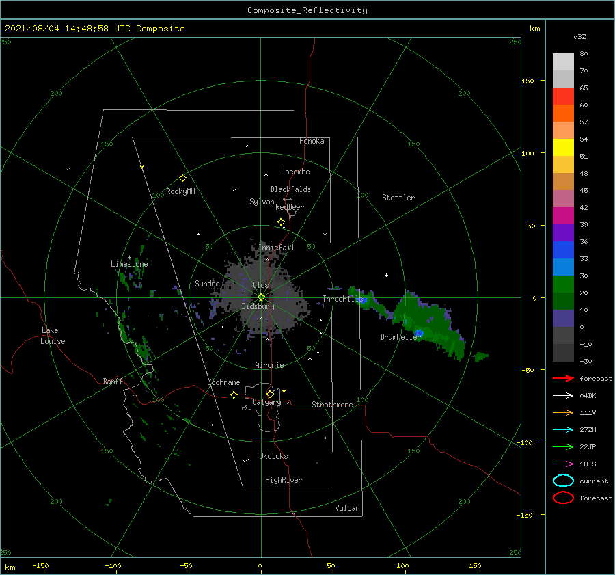Image resolution: width=615 pixels, height=575 pixels.
Task: Click the RockyMH label
Action: (180, 191)
